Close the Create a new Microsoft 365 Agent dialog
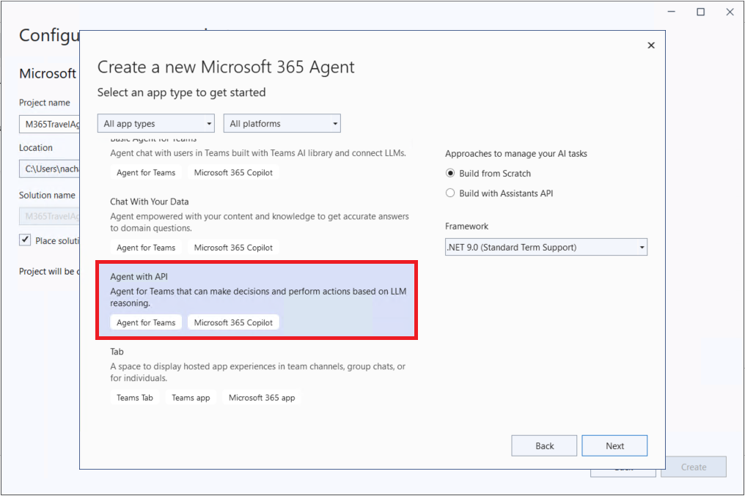This screenshot has width=745, height=496. pos(650,45)
